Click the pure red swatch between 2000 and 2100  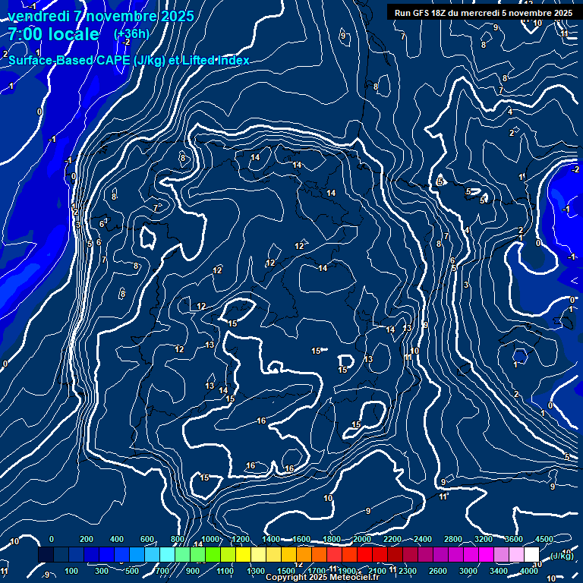coord(364,554)
